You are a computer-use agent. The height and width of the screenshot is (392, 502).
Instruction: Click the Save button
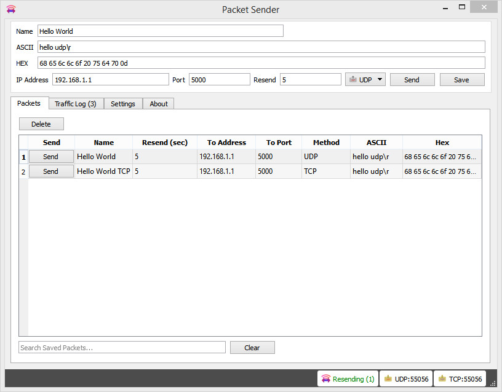[x=461, y=80]
